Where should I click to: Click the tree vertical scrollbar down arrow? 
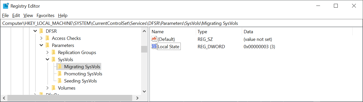144,91
